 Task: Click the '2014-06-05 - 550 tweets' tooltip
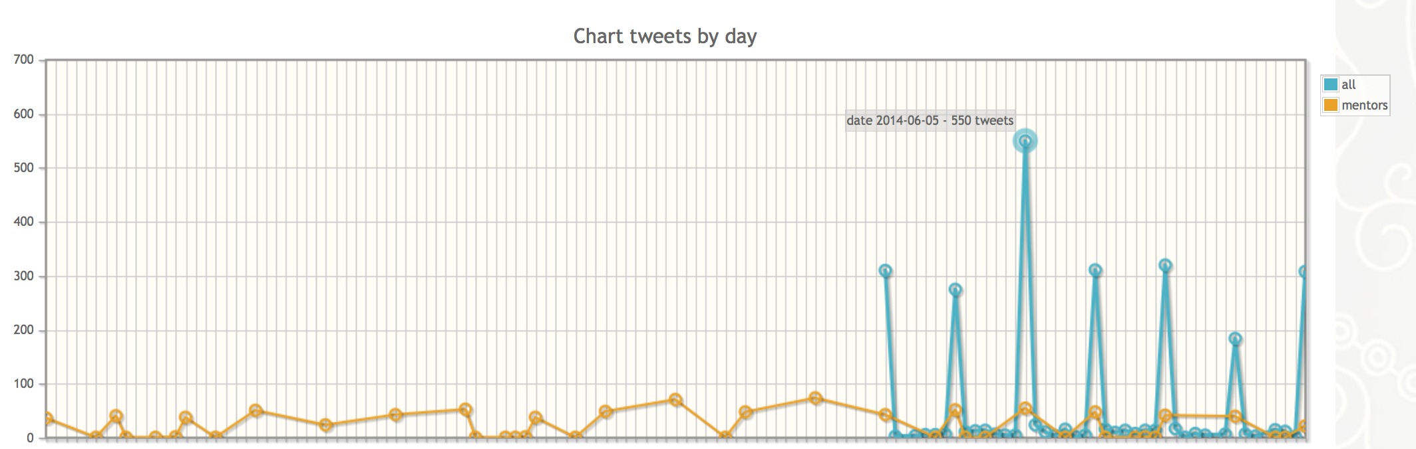point(930,120)
